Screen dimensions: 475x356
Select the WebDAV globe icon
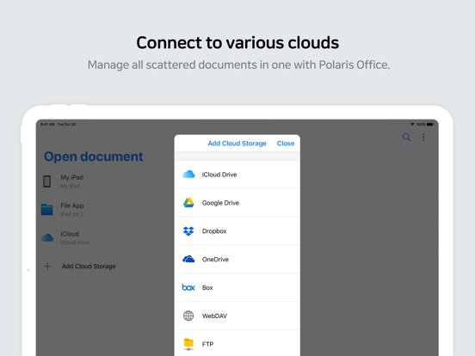(188, 316)
